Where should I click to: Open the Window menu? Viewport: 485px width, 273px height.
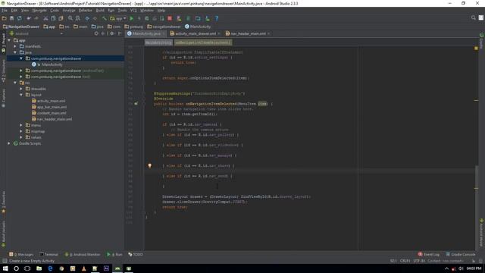(x=146, y=10)
